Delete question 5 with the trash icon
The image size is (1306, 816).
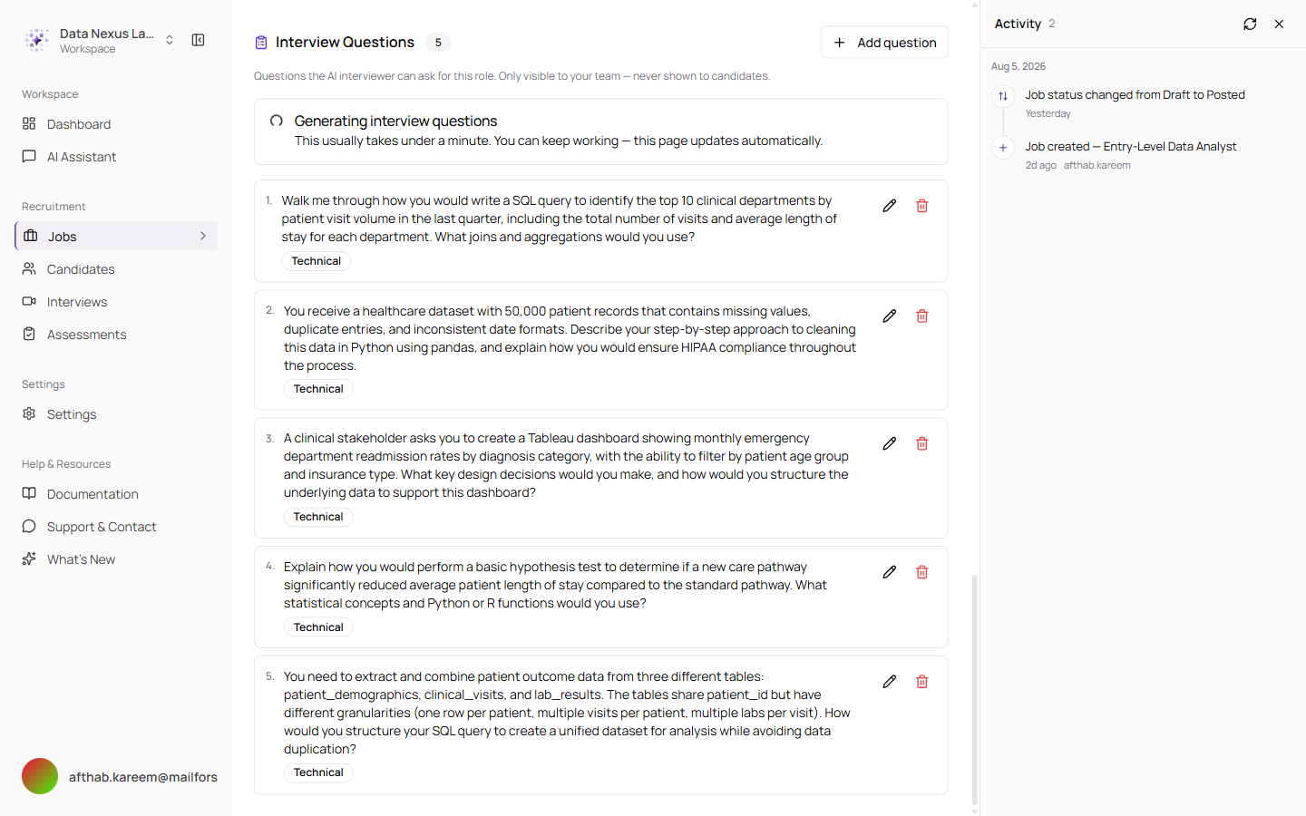click(x=921, y=682)
